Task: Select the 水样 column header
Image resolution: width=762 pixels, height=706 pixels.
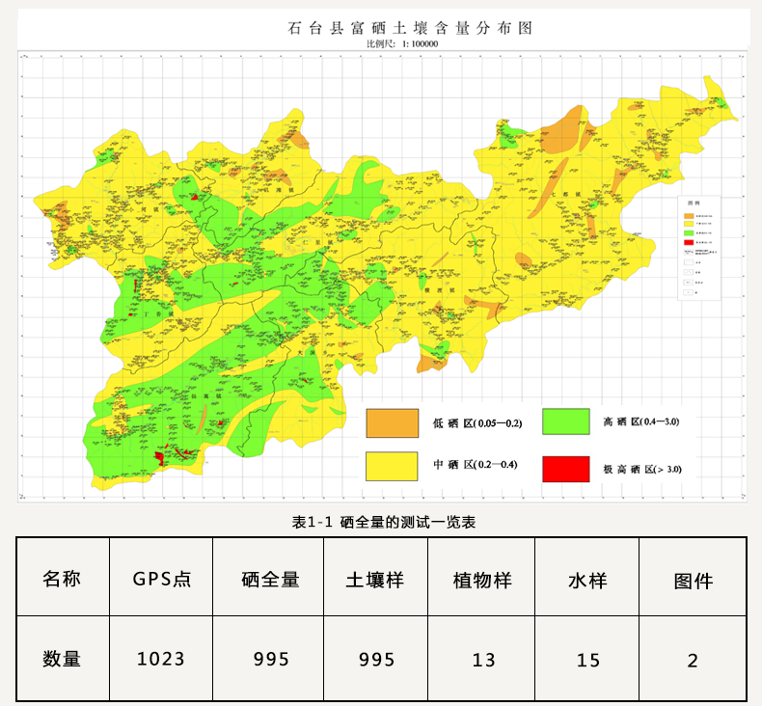Action: [x=587, y=579]
